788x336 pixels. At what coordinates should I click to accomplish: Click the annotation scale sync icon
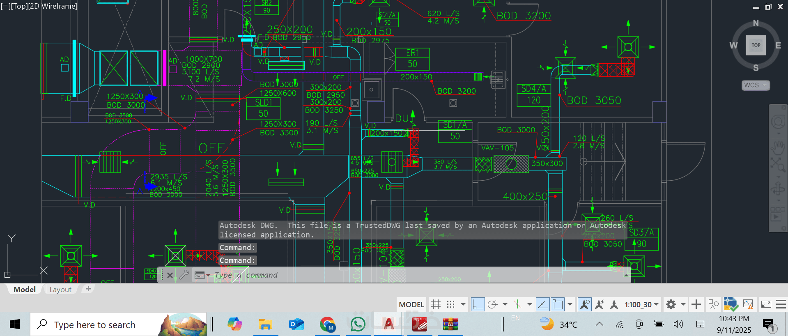614,304
